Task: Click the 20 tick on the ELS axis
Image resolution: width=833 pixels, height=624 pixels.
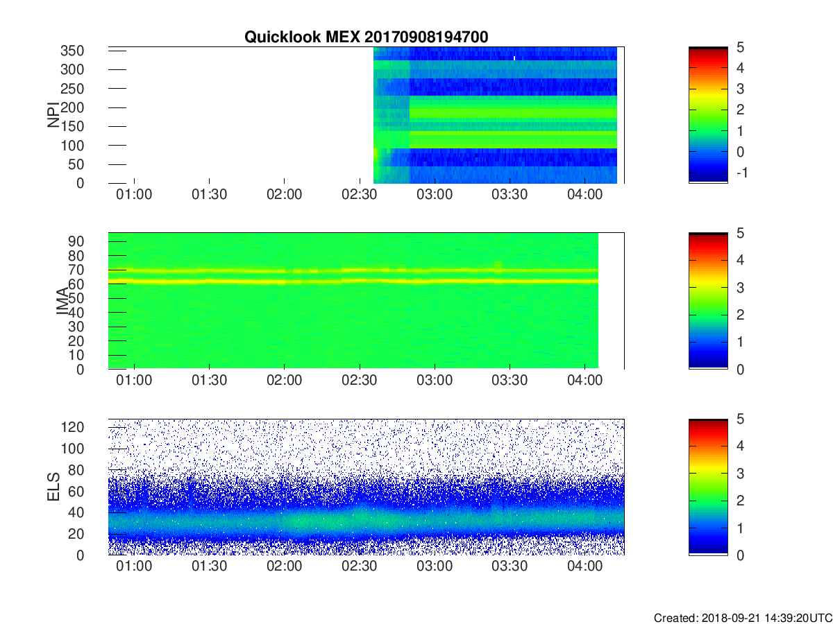Action: (x=76, y=534)
